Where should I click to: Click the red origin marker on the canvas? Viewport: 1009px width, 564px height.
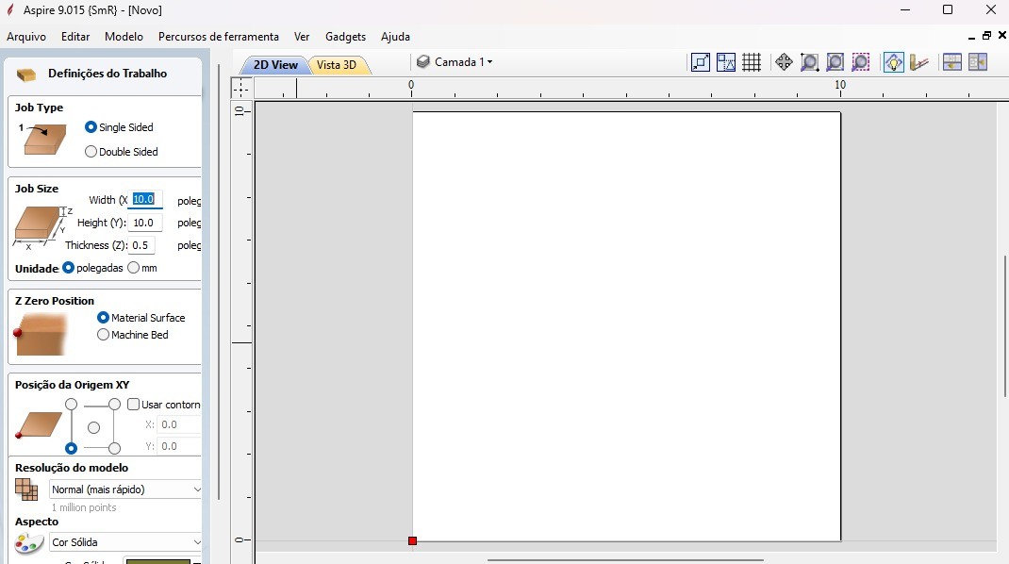point(412,540)
